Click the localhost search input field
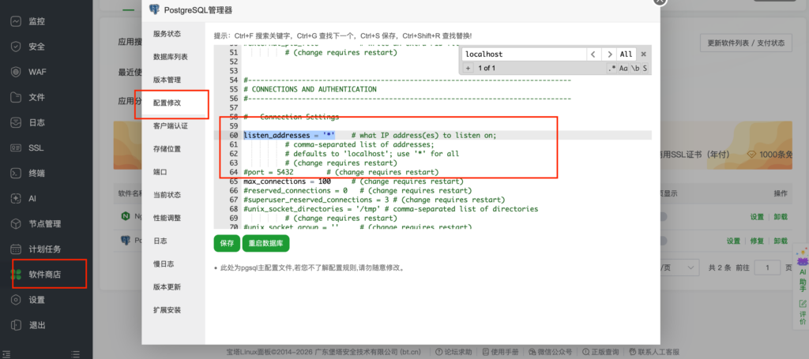The height and width of the screenshot is (359, 809). (525, 54)
